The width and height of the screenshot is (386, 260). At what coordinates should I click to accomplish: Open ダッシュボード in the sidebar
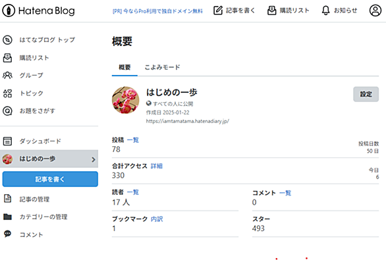tap(40, 142)
